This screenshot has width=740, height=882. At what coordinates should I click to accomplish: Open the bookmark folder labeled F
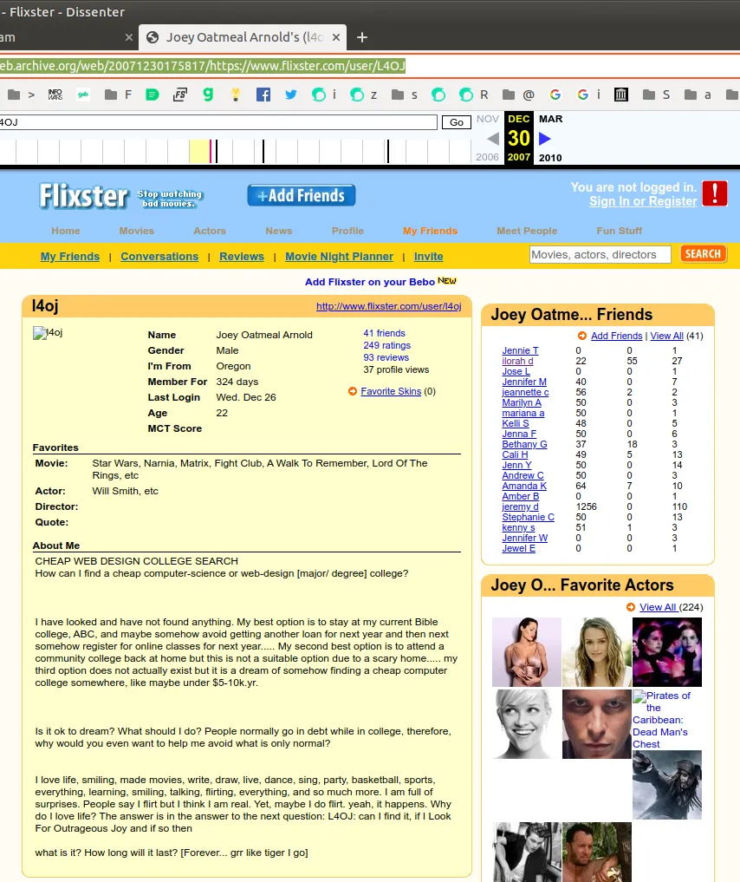point(118,95)
